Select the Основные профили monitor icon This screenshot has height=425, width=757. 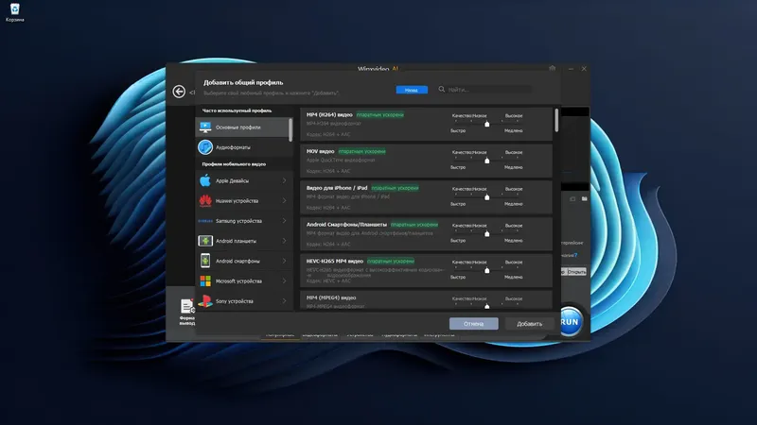tap(205, 127)
